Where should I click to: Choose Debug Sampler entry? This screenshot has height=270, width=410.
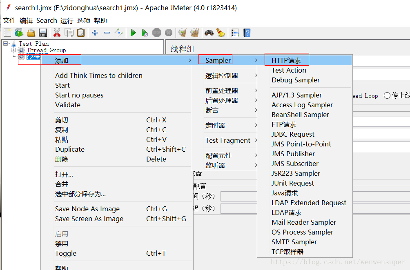pos(305,80)
